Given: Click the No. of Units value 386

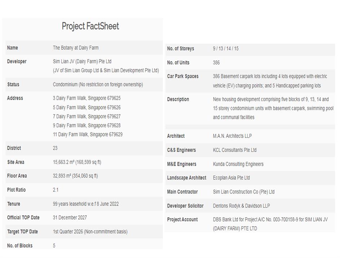Looking at the screenshot, I should 216,63.
